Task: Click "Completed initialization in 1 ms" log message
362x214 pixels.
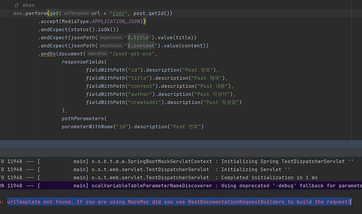Action: pos(269,177)
